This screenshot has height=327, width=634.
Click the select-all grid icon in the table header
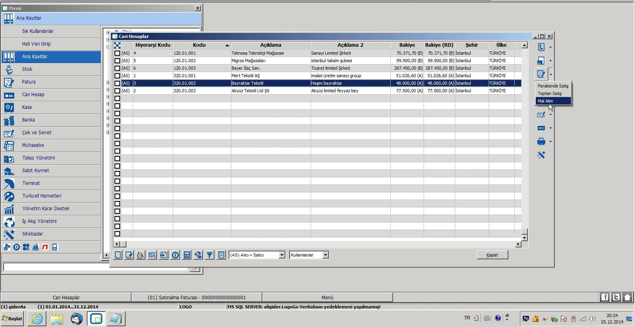pyautogui.click(x=117, y=46)
